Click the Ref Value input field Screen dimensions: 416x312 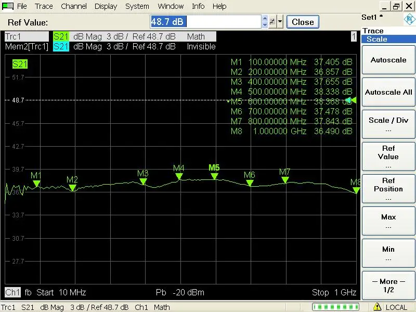click(x=205, y=22)
